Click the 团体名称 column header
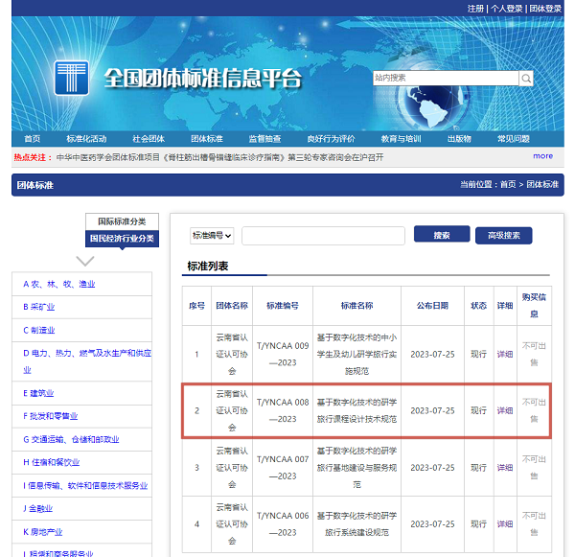575x557 pixels. coord(232,306)
